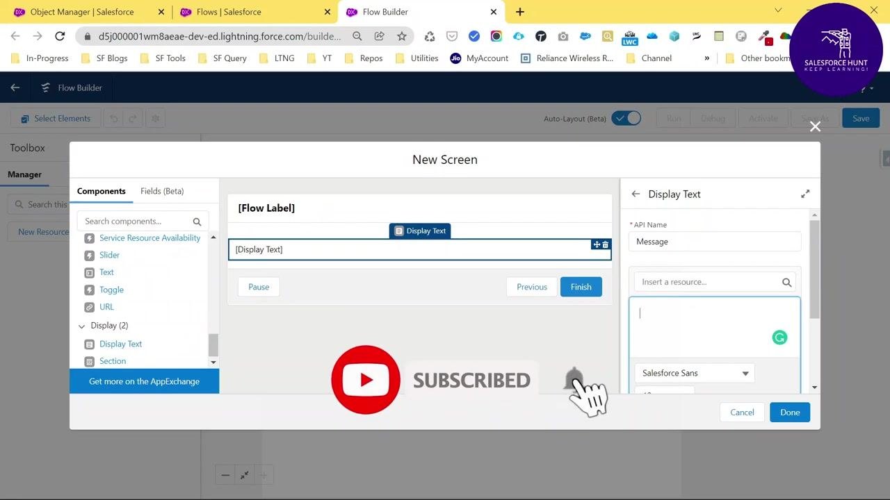This screenshot has height=500, width=890.
Task: Click the zoom magnifier icon in address bar
Action: (x=357, y=36)
